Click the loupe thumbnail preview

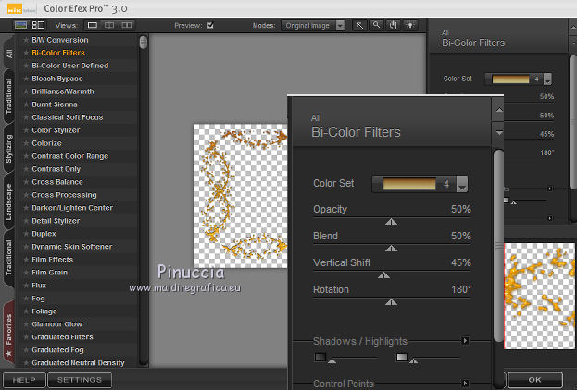pos(539,296)
